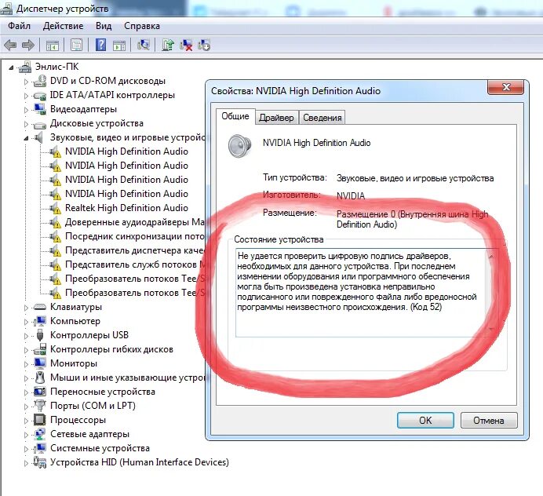This screenshot has height=496, width=543.
Task: Expand DVD и CD-ROM дисководы node
Action: (26, 82)
